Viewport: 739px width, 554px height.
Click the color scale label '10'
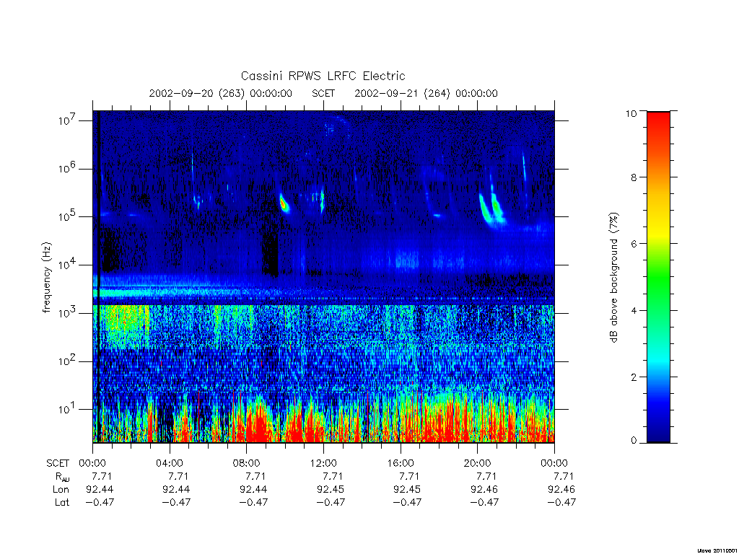point(631,113)
